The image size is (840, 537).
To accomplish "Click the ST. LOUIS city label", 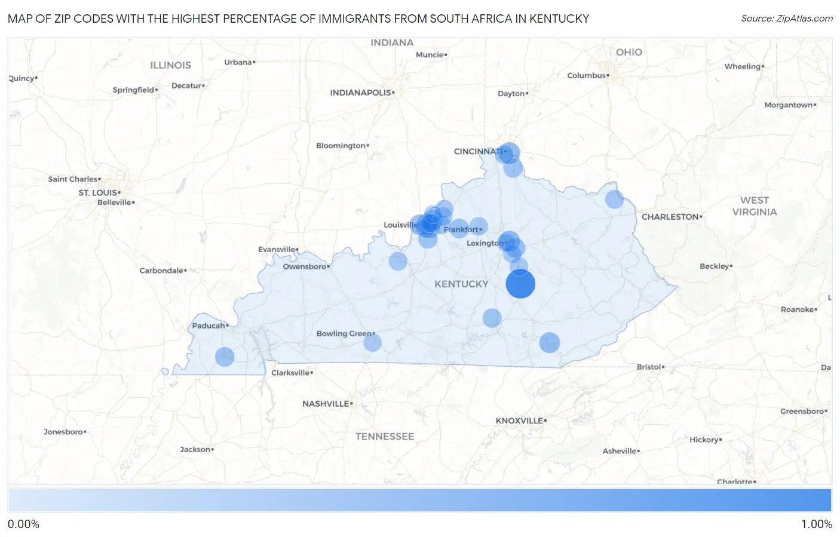I will point(98,193).
